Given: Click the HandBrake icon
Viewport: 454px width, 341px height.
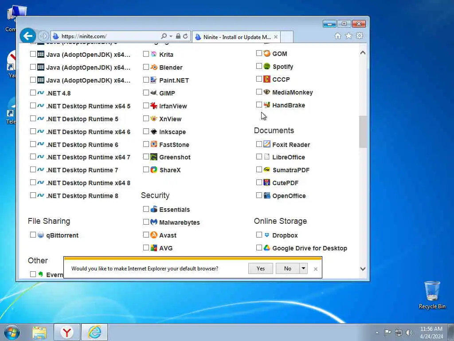Looking at the screenshot, I should pos(267,105).
